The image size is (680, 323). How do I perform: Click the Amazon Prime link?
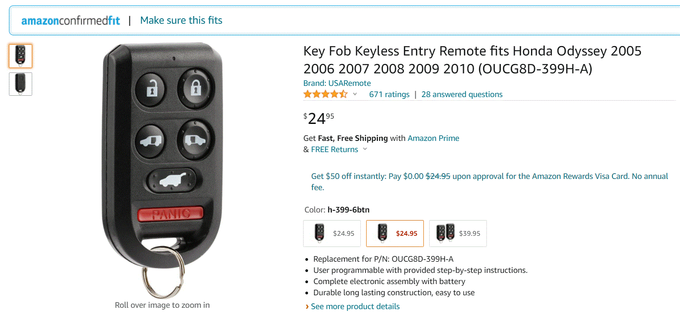click(433, 138)
